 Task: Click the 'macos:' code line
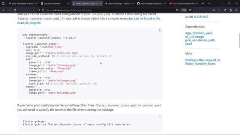coord(30,87)
